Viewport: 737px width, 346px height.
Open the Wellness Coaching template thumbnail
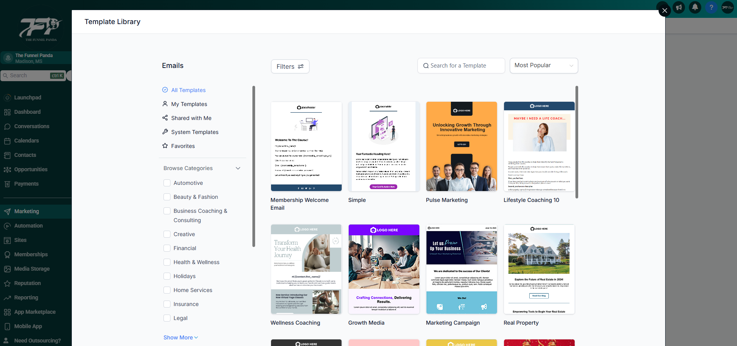[306, 269]
